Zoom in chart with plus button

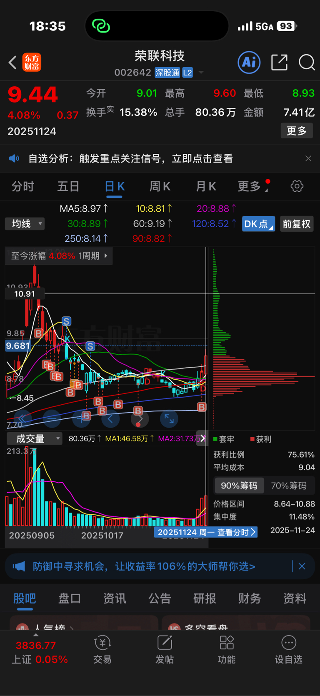coord(81,418)
